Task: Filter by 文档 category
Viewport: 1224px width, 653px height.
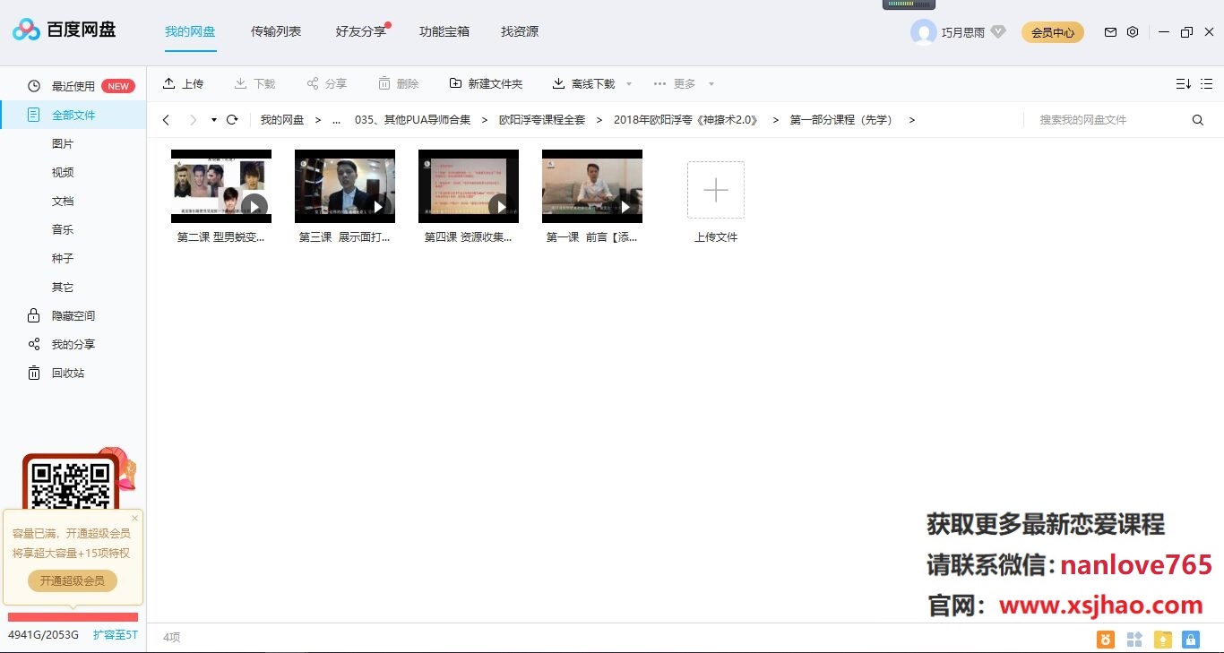Action: click(63, 201)
